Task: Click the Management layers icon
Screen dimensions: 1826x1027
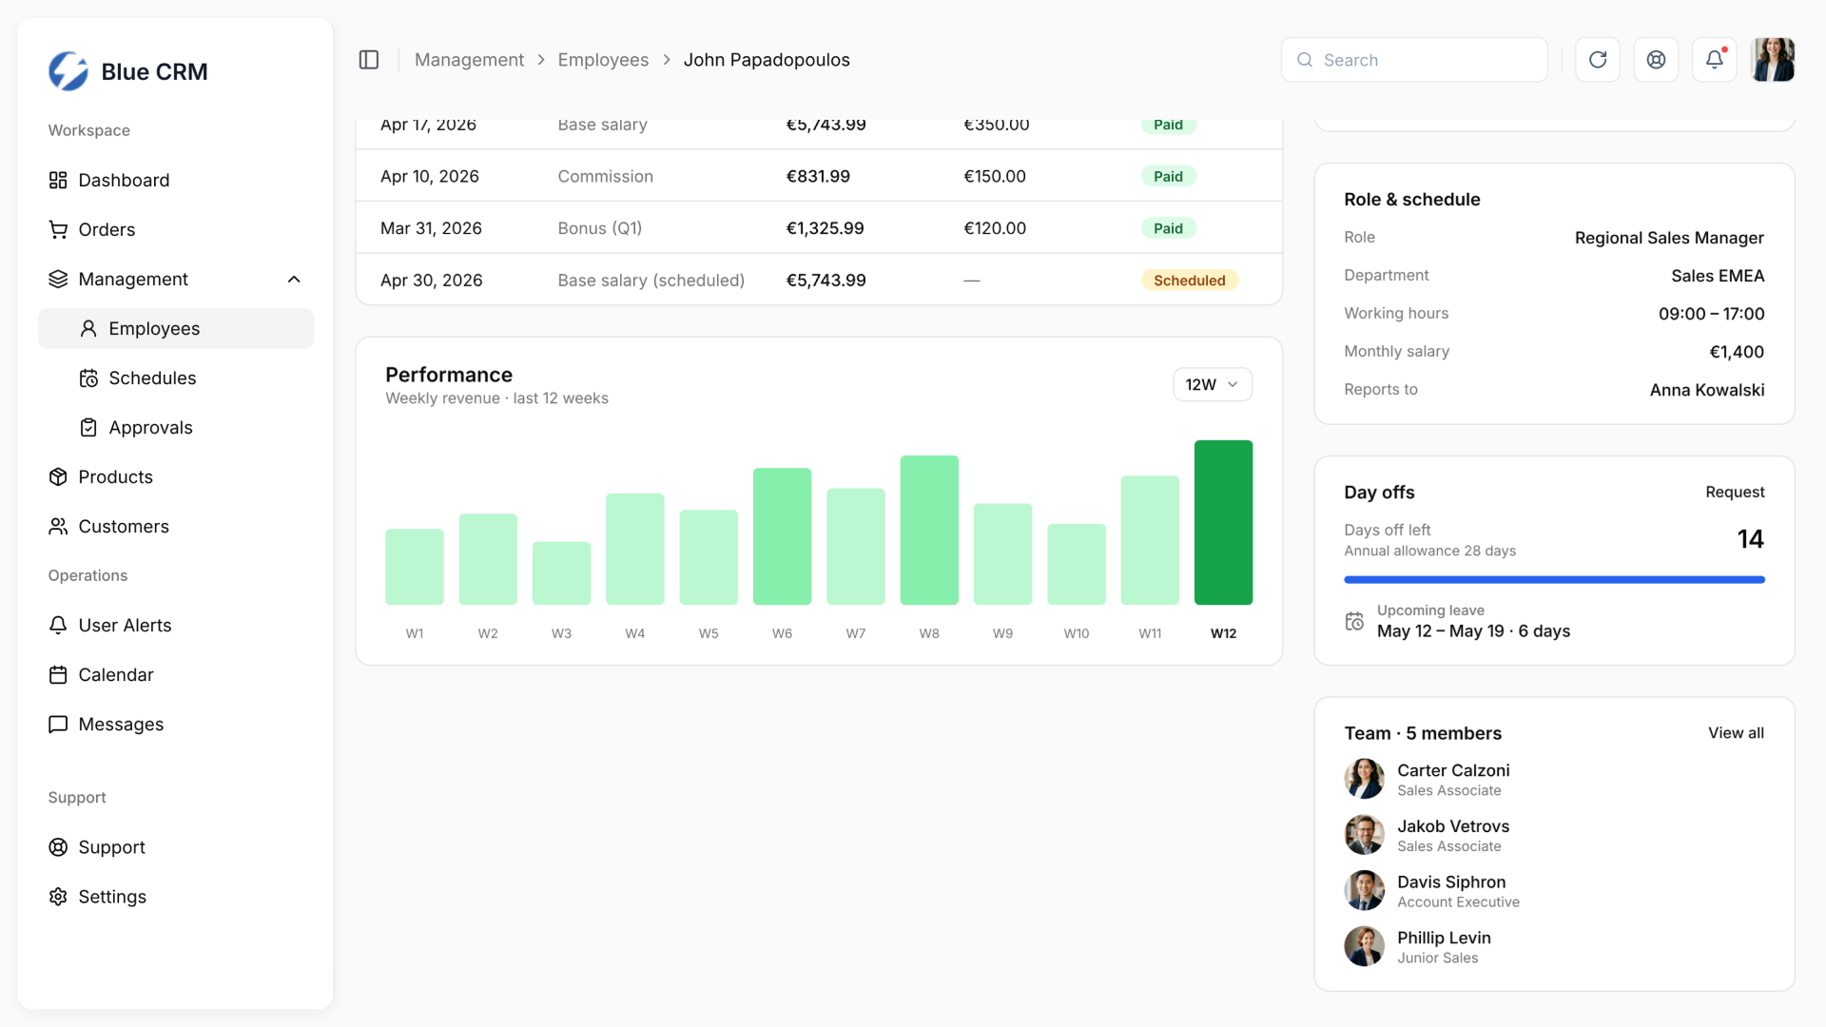Action: [x=58, y=279]
